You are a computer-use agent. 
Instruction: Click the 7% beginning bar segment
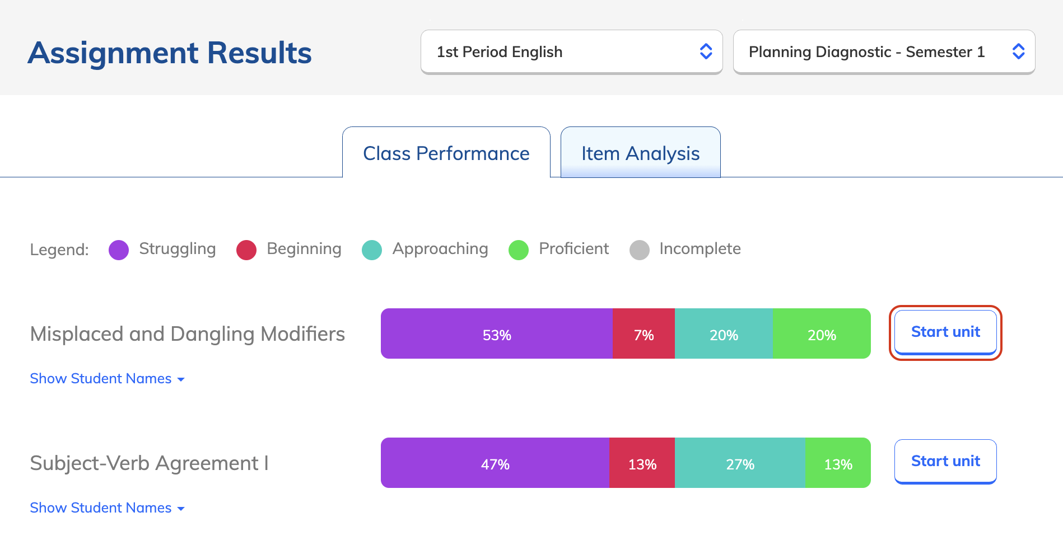click(644, 334)
